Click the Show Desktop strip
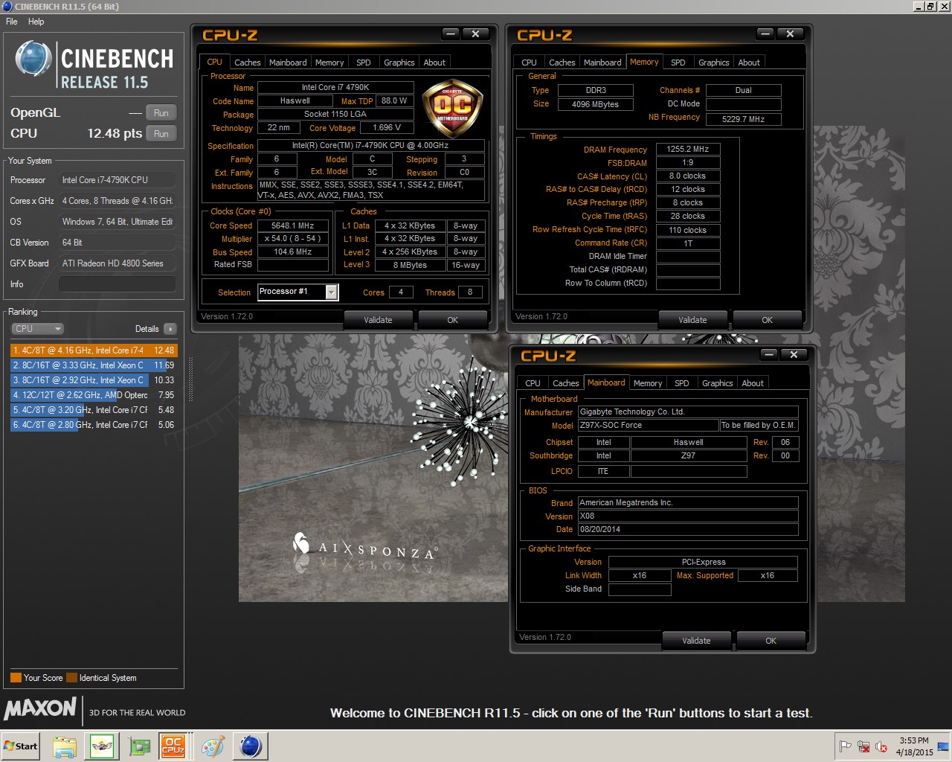The height and width of the screenshot is (762, 952). (x=945, y=746)
